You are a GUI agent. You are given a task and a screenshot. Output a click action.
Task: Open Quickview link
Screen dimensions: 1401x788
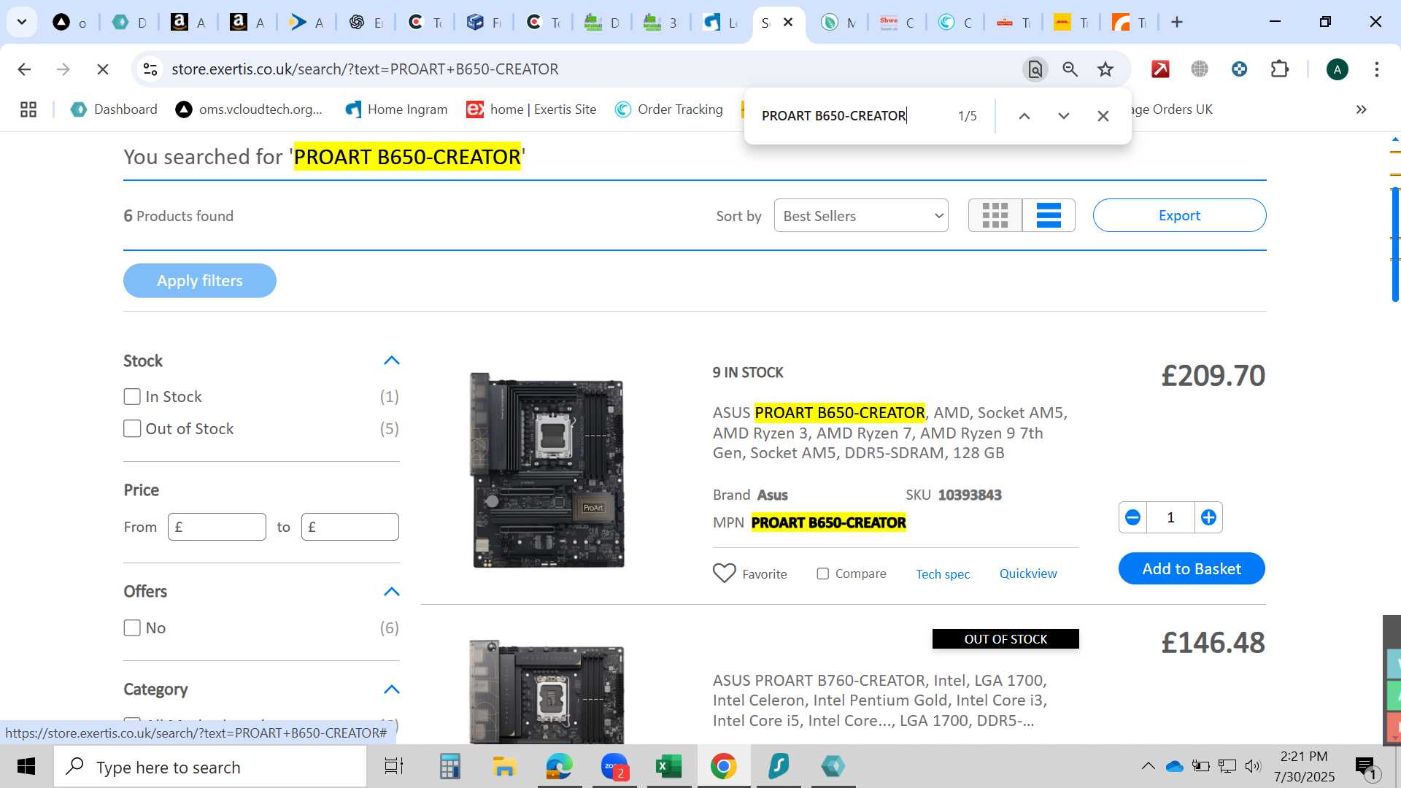1028,573
